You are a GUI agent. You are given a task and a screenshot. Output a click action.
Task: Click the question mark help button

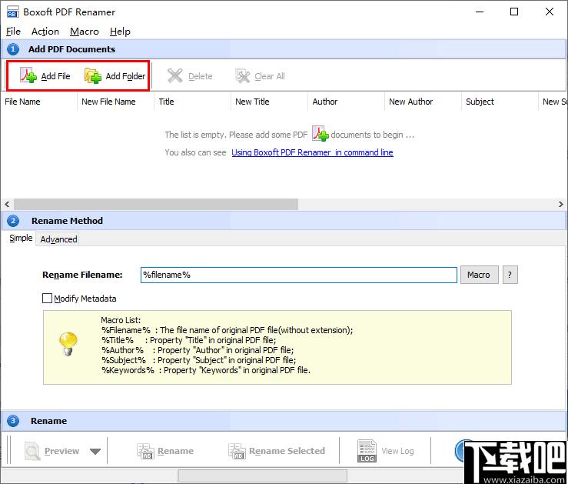tap(510, 275)
